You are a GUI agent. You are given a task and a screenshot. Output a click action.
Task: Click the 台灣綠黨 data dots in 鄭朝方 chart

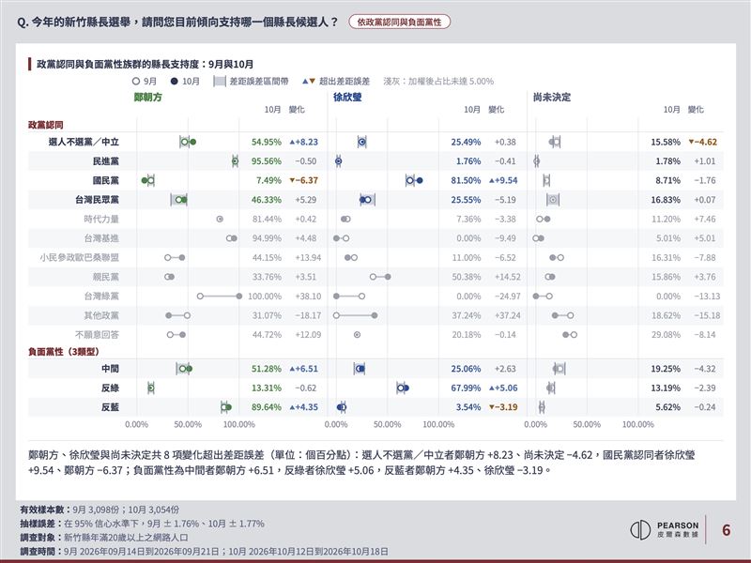220,297
